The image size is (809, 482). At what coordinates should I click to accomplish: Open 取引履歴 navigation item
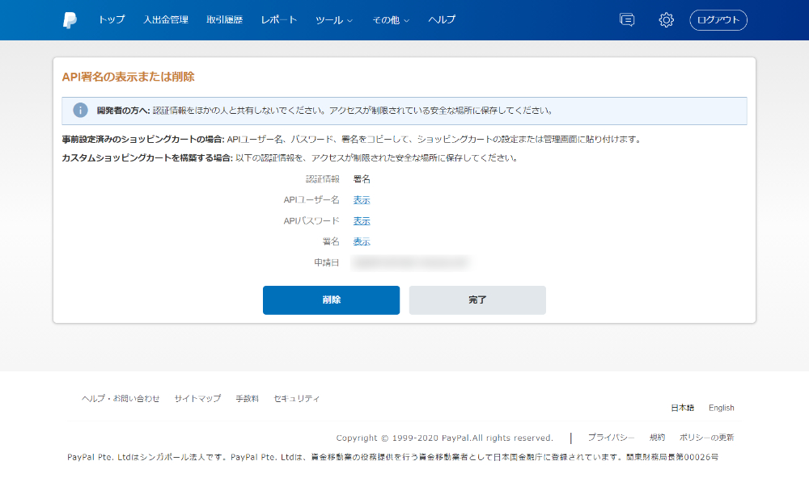click(x=224, y=20)
